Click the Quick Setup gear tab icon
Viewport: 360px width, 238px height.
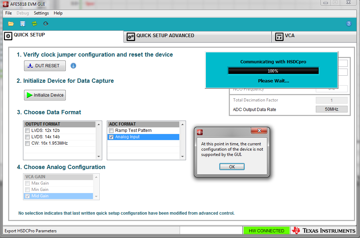[8, 36]
